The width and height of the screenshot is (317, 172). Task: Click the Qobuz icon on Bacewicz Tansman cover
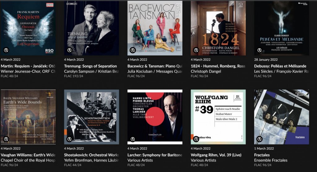(x=132, y=50)
